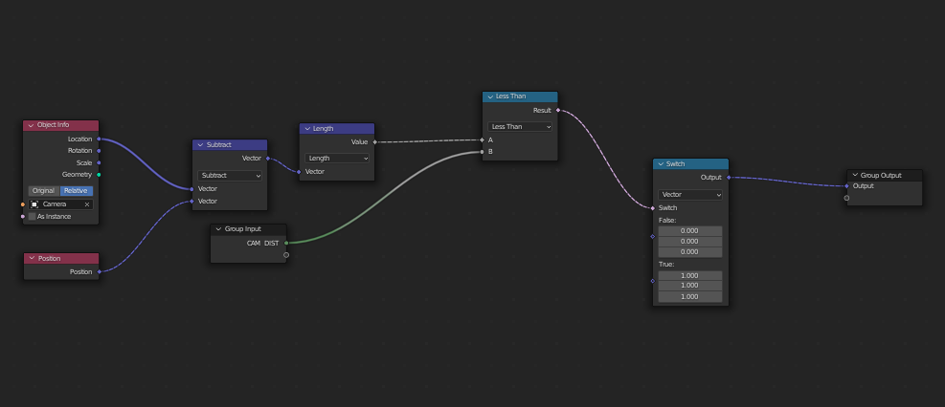
Task: Click the Camera object field
Action: pos(61,204)
